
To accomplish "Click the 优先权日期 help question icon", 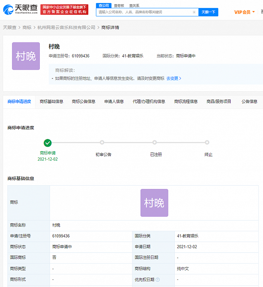I will click(x=157, y=280).
